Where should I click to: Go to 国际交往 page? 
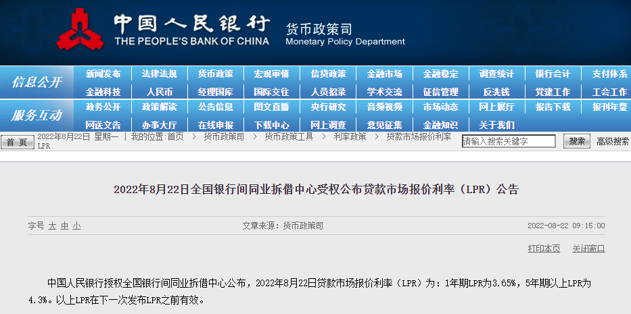click(272, 92)
